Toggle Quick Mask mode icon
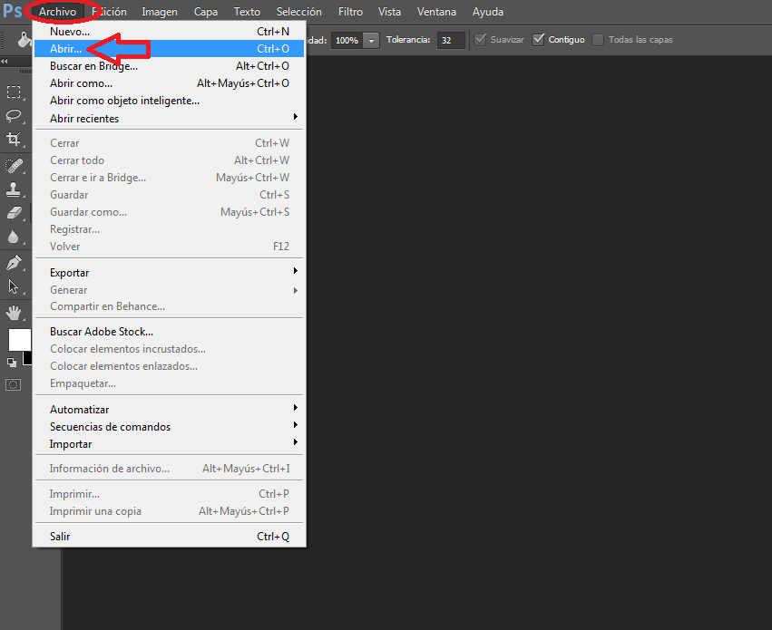Viewport: 772px width, 630px height. pos(14,384)
